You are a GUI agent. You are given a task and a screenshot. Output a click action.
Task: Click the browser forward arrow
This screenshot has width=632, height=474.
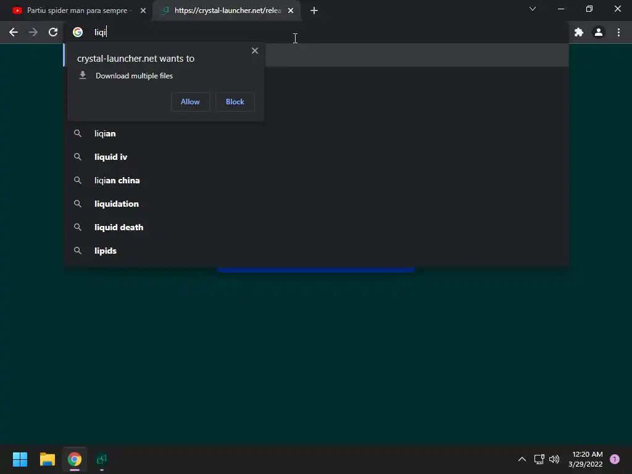click(x=33, y=32)
